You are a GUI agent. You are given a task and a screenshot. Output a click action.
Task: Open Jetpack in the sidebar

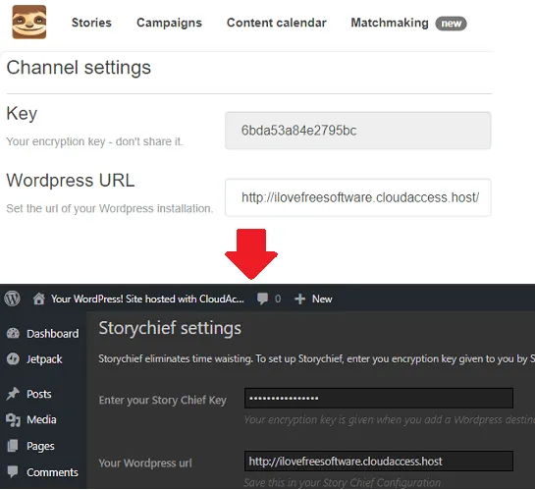44,359
